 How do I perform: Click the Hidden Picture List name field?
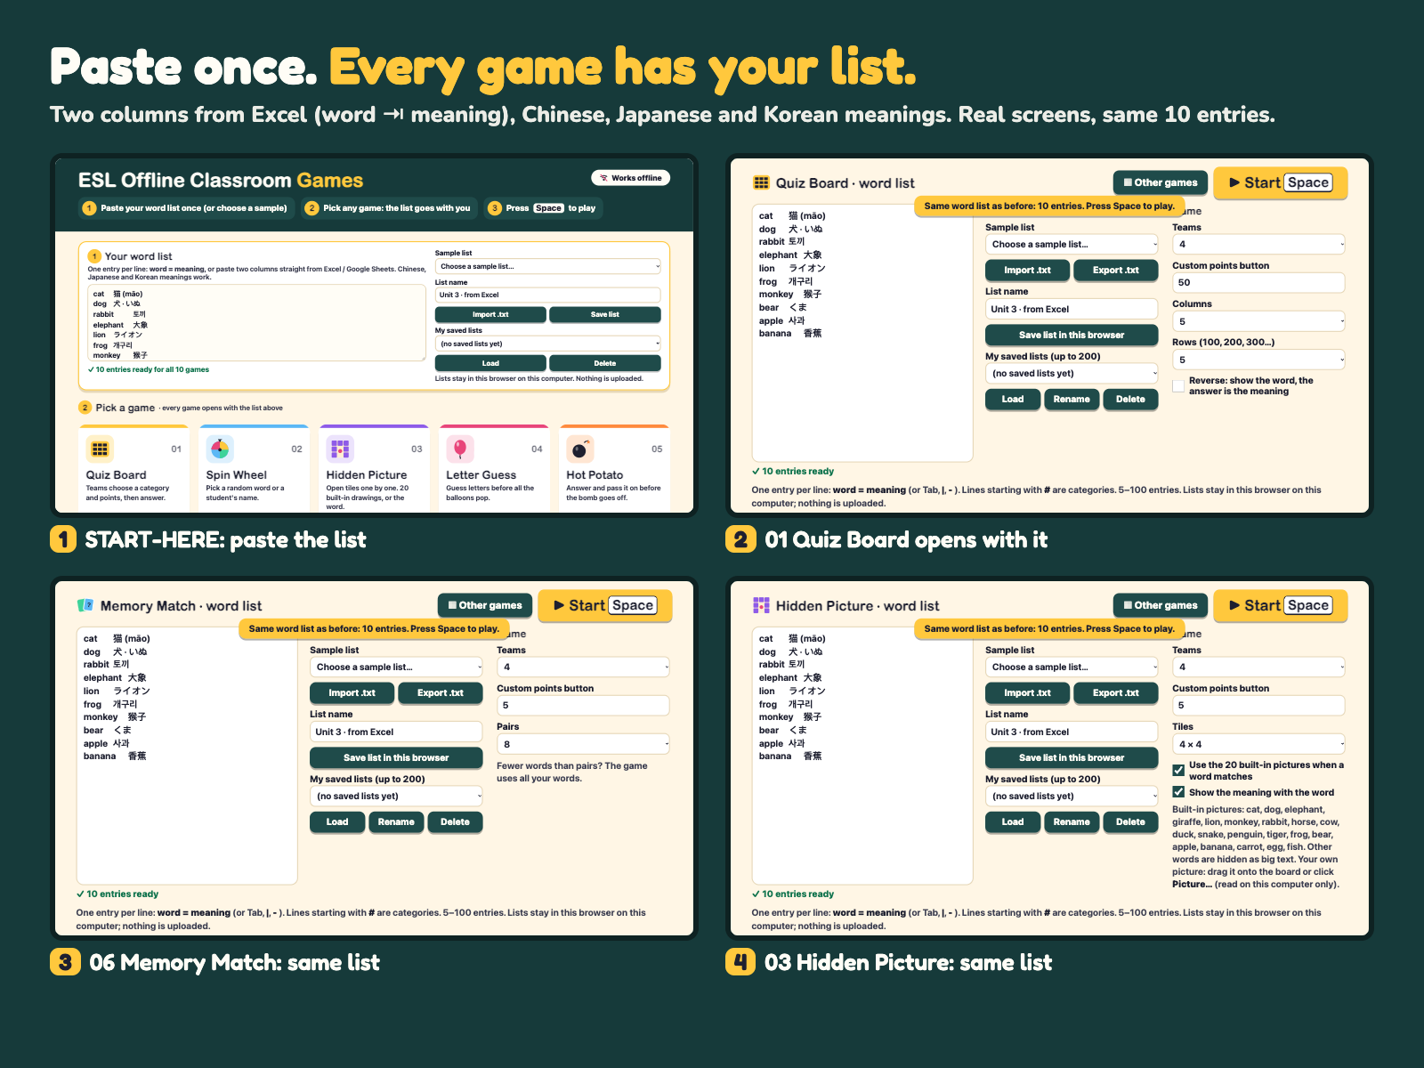pyautogui.click(x=1072, y=732)
